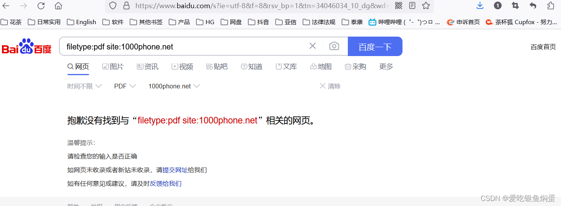Click the shield tracking protection icon
Viewport: 561px width, 206px height.
point(113,5)
